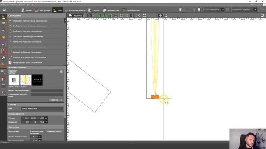Click the CAD plan designation input field

47,94
